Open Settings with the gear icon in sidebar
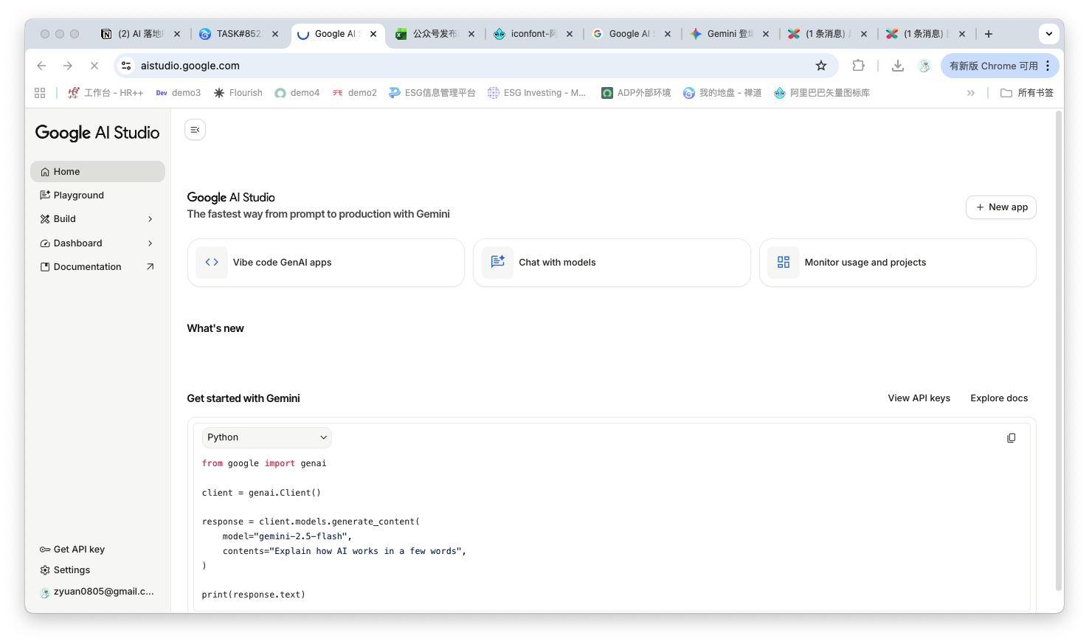This screenshot has width=1089, height=644. click(46, 570)
